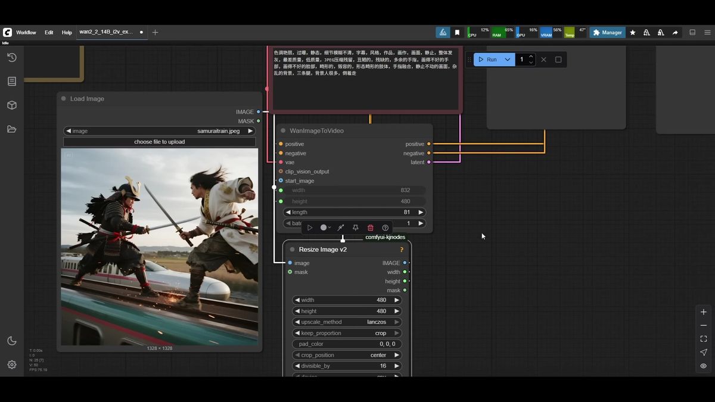
Task: Expand the Run options dropdown arrow
Action: coord(508,60)
